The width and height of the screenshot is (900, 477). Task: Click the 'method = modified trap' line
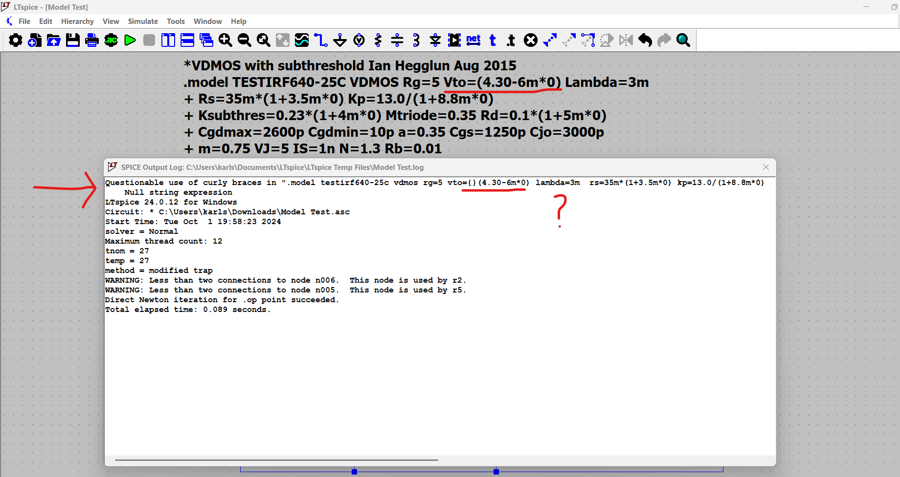[x=159, y=270]
